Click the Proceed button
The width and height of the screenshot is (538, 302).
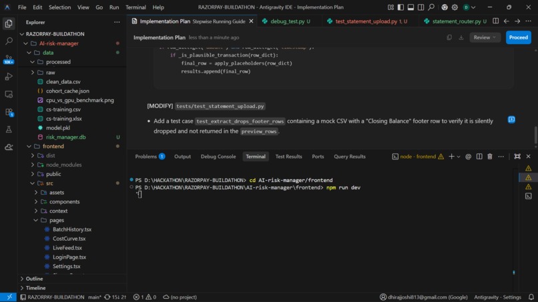pos(518,37)
